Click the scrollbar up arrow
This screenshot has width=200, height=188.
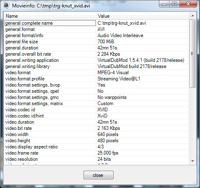coord(193,16)
